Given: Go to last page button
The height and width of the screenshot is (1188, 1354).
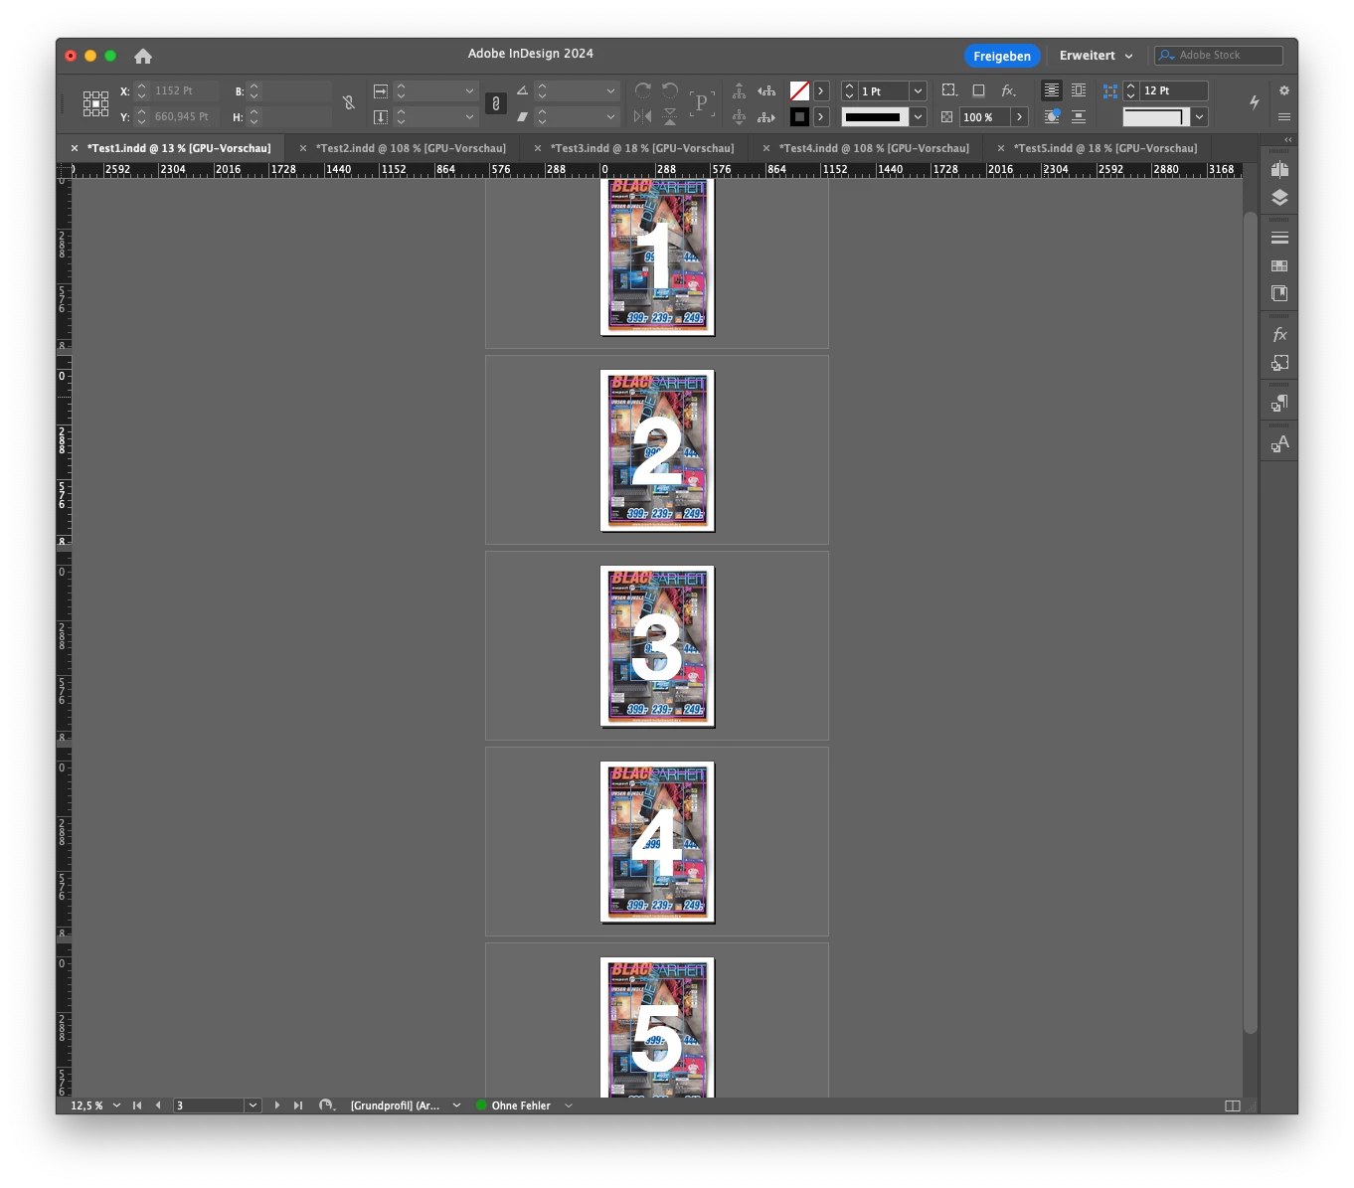Looking at the screenshot, I should pyautogui.click(x=297, y=1105).
